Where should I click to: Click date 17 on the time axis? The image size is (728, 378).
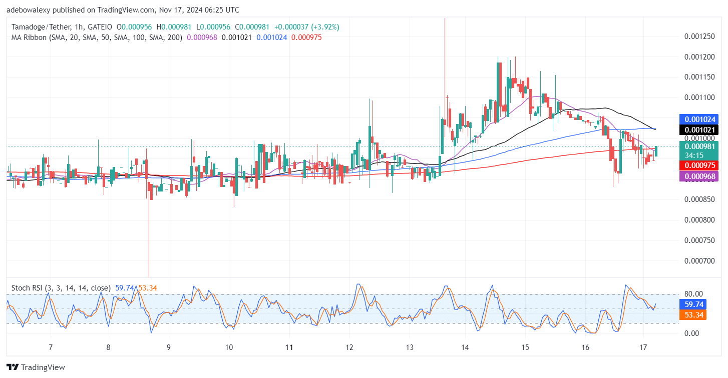644,347
